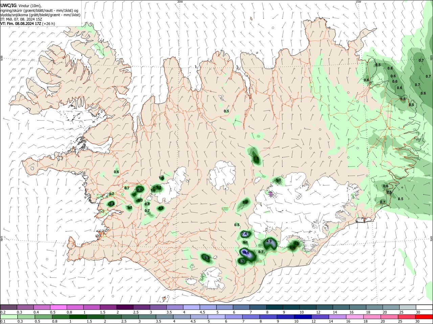
Task: Click the '20W' longitude label
Action: pyautogui.click(x=180, y=2)
